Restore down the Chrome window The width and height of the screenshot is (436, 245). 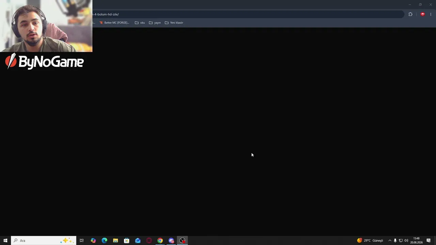coord(420,4)
